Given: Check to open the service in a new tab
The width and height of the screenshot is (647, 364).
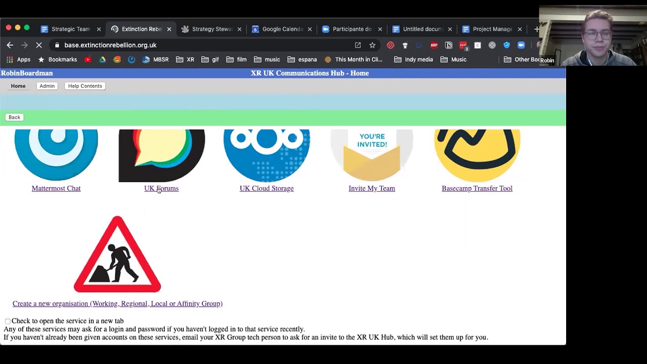Looking at the screenshot, I should [8, 321].
